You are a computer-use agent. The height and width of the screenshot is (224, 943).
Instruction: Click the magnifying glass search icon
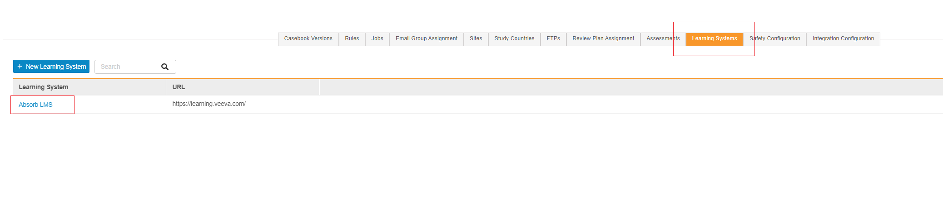pyautogui.click(x=165, y=67)
